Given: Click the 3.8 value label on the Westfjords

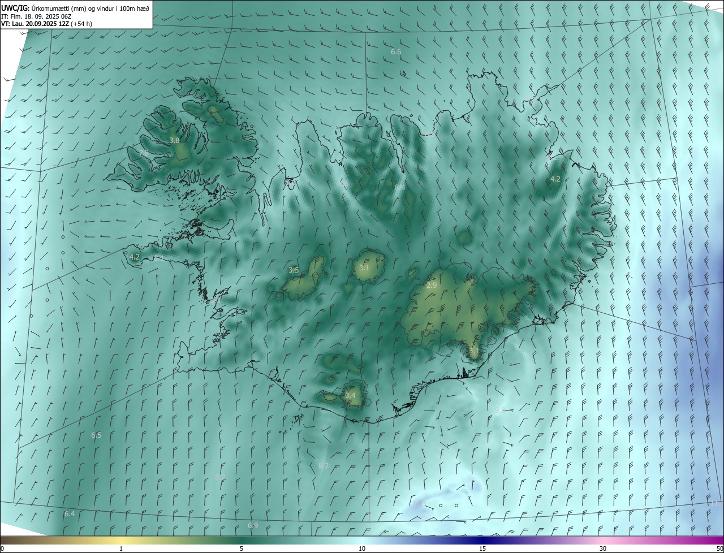Looking at the screenshot, I should click(174, 141).
